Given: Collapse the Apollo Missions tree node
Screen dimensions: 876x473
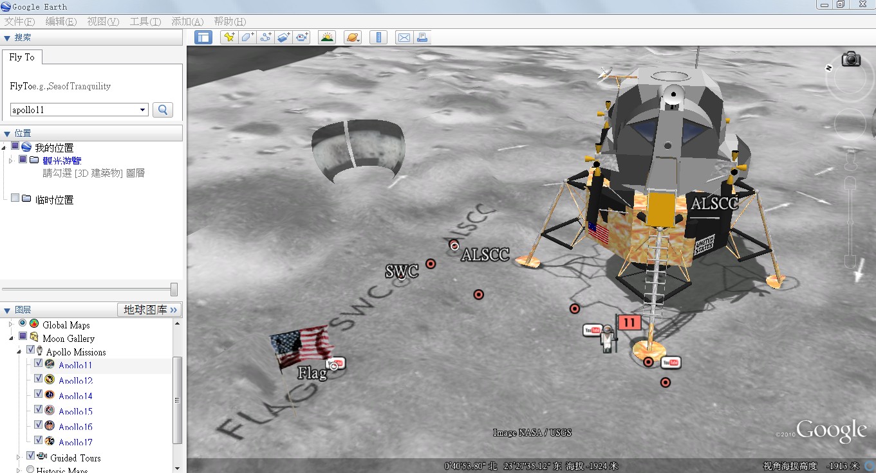Looking at the screenshot, I should [19, 352].
